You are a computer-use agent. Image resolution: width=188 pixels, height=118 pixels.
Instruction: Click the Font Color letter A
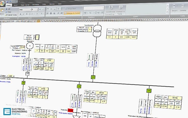(x=42, y=14)
